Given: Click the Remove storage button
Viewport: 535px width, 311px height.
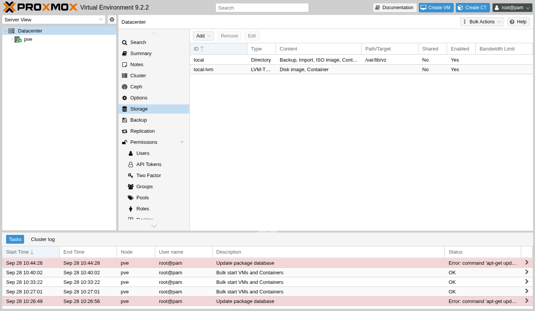Looking at the screenshot, I should point(229,36).
